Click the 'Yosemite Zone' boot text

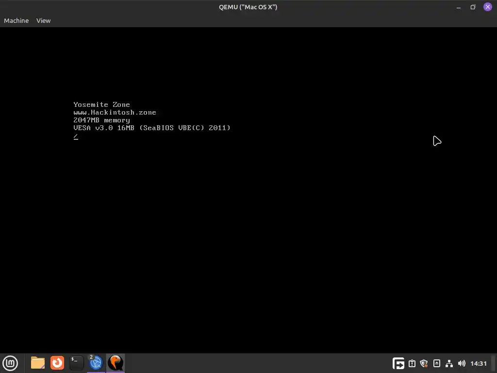(102, 105)
